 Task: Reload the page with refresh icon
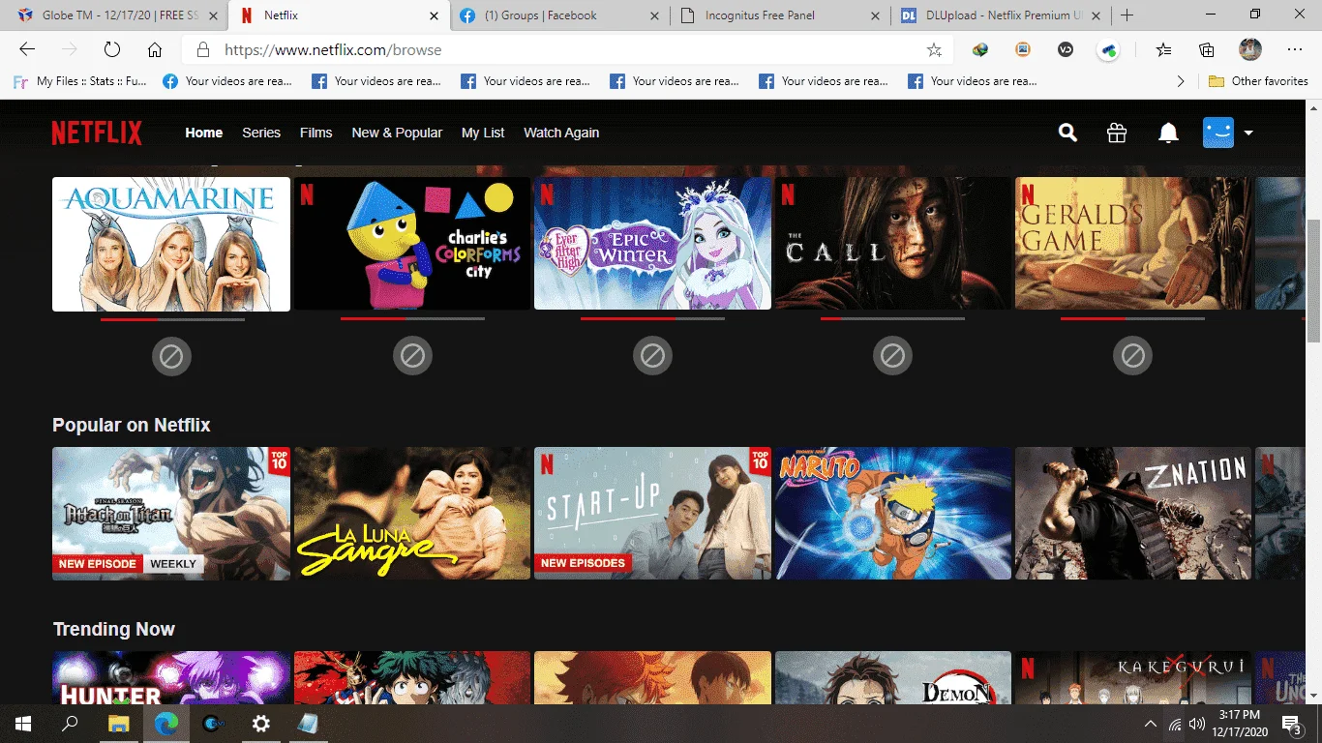[x=112, y=50]
